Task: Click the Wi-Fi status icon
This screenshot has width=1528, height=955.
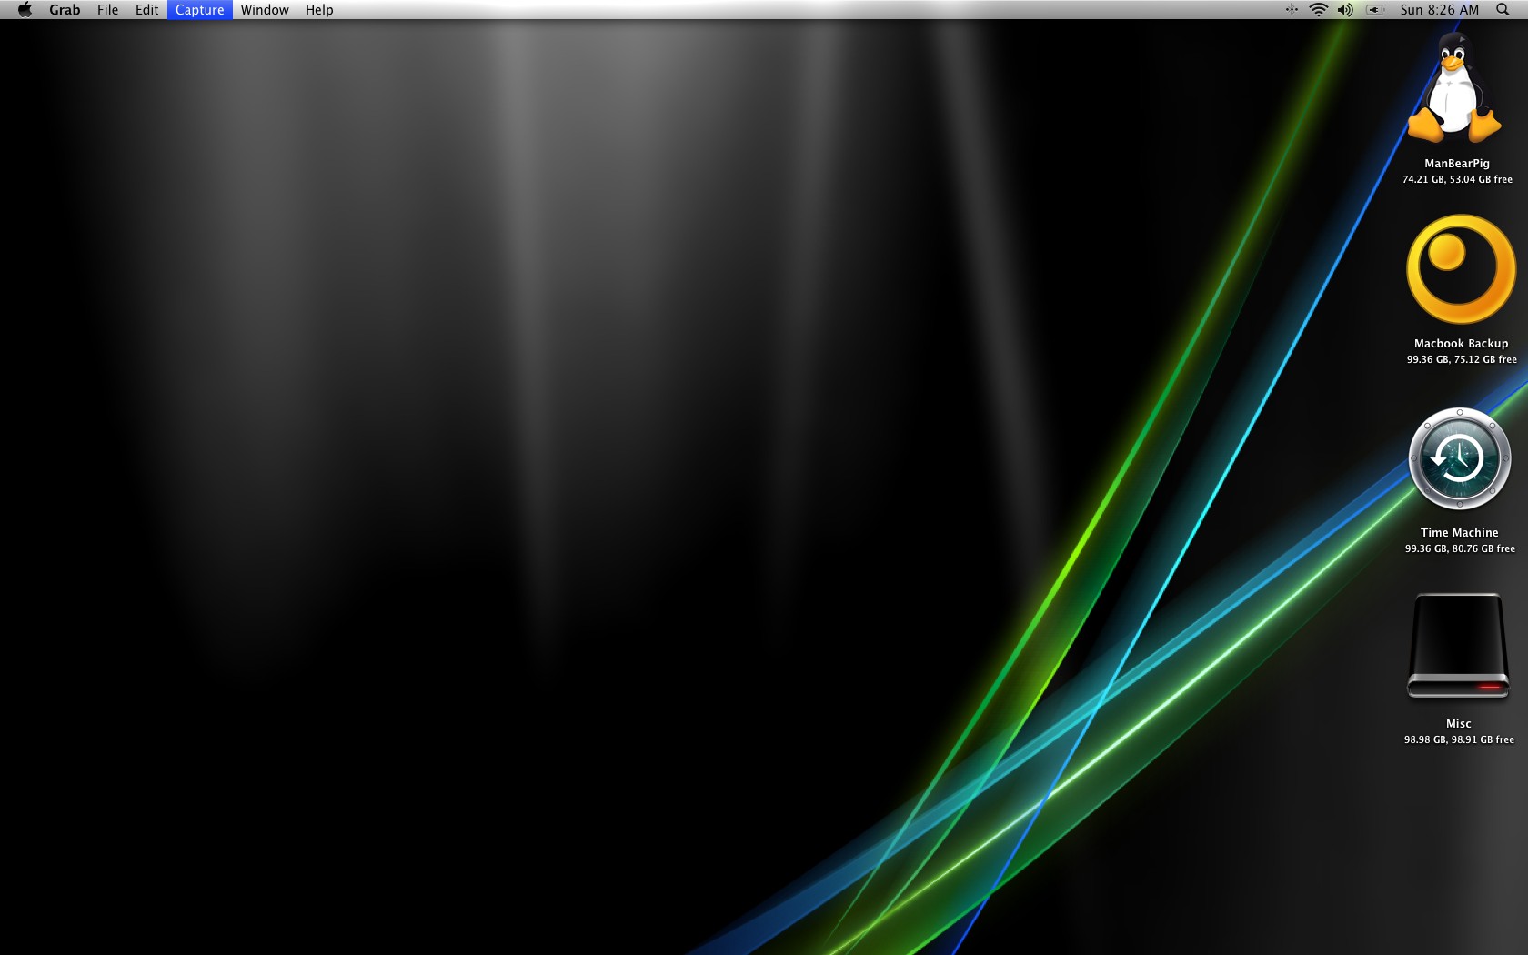Action: pos(1318,9)
